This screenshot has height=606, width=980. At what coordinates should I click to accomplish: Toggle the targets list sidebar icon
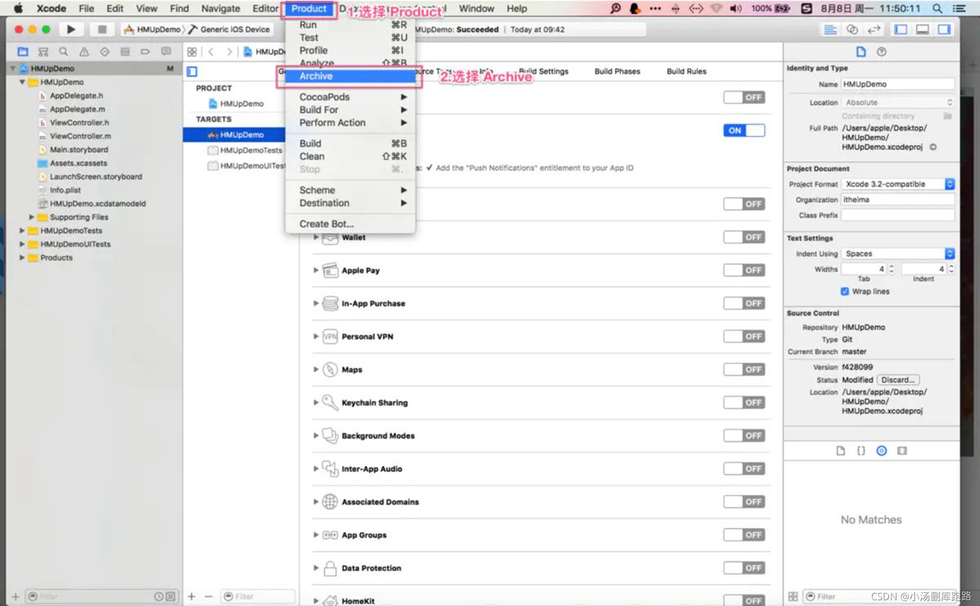coord(192,71)
